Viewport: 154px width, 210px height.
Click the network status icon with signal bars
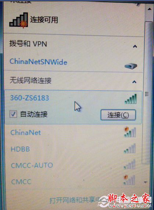click(19, 20)
